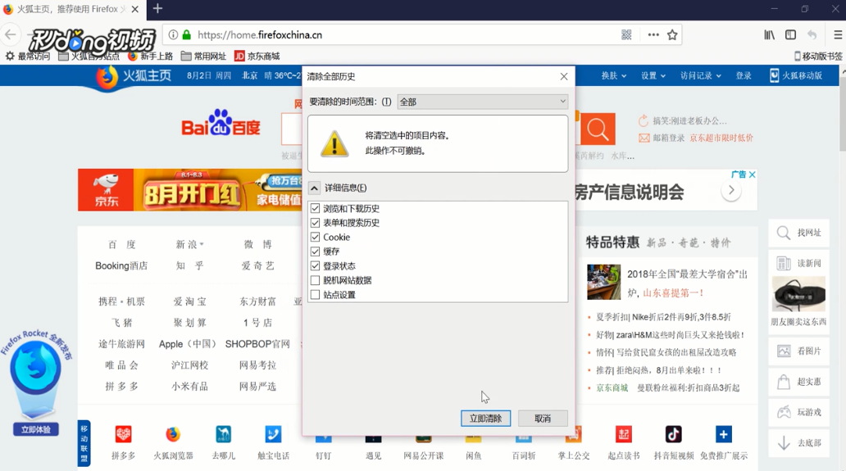846x471 pixels.
Task: Open the 起点读书 app icon
Action: point(624,434)
